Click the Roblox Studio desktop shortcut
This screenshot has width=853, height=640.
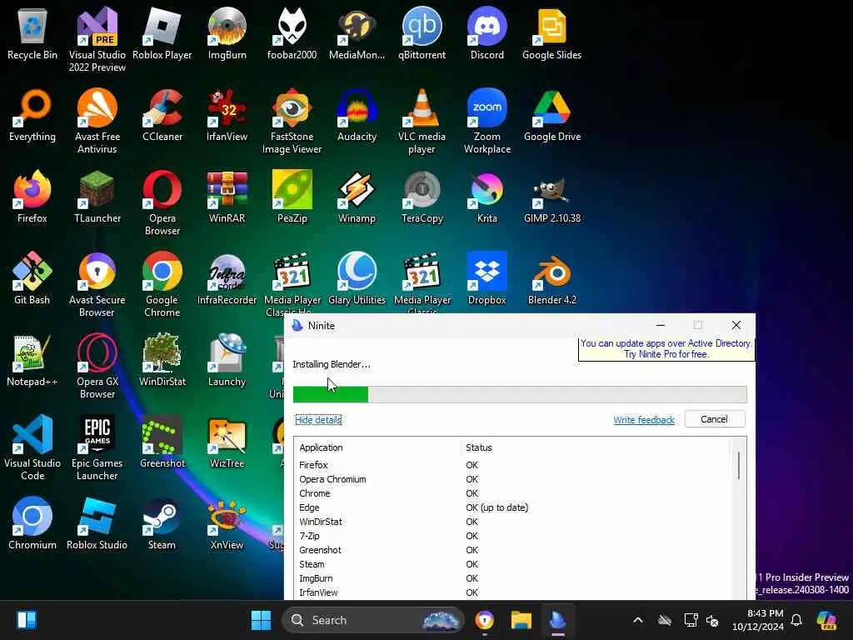(97, 523)
